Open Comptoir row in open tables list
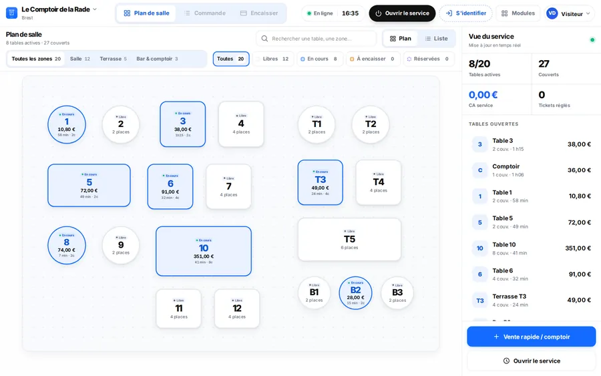601x376 pixels. point(532,170)
